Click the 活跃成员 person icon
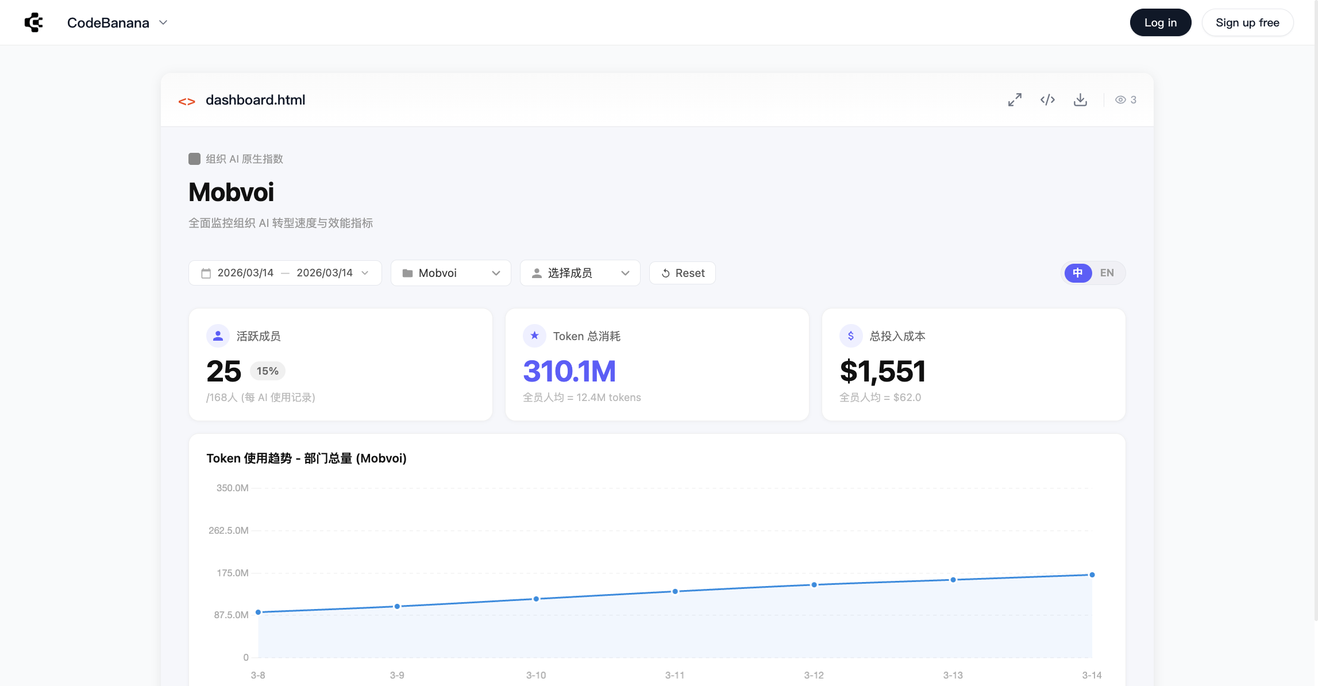Screen dimensions: 1318x686 tap(218, 336)
